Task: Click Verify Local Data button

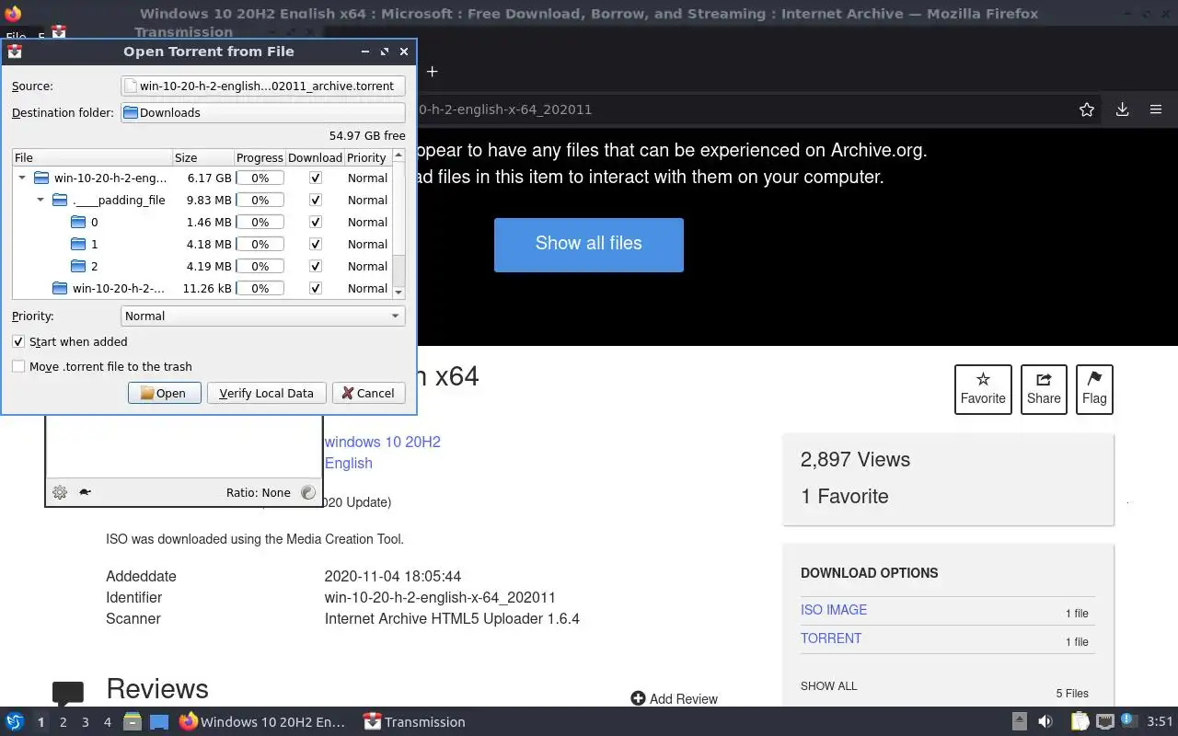Action: coord(266,393)
